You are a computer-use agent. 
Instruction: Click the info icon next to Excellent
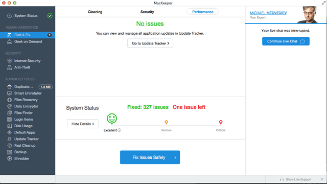click(x=119, y=130)
